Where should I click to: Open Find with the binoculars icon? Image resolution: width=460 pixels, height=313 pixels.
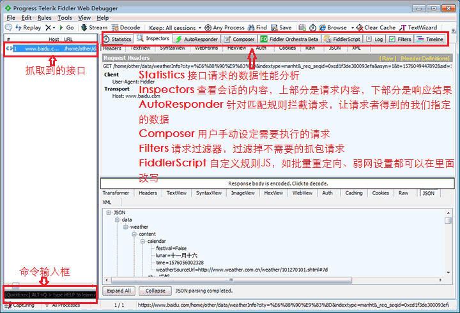(257, 27)
